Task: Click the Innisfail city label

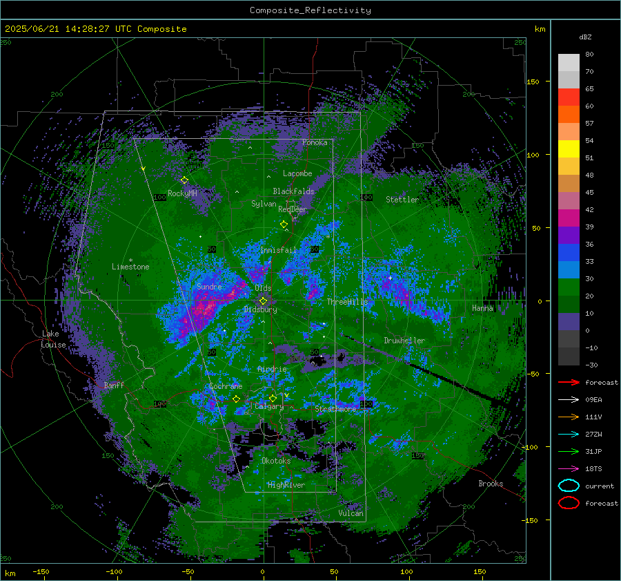Action: click(x=279, y=250)
